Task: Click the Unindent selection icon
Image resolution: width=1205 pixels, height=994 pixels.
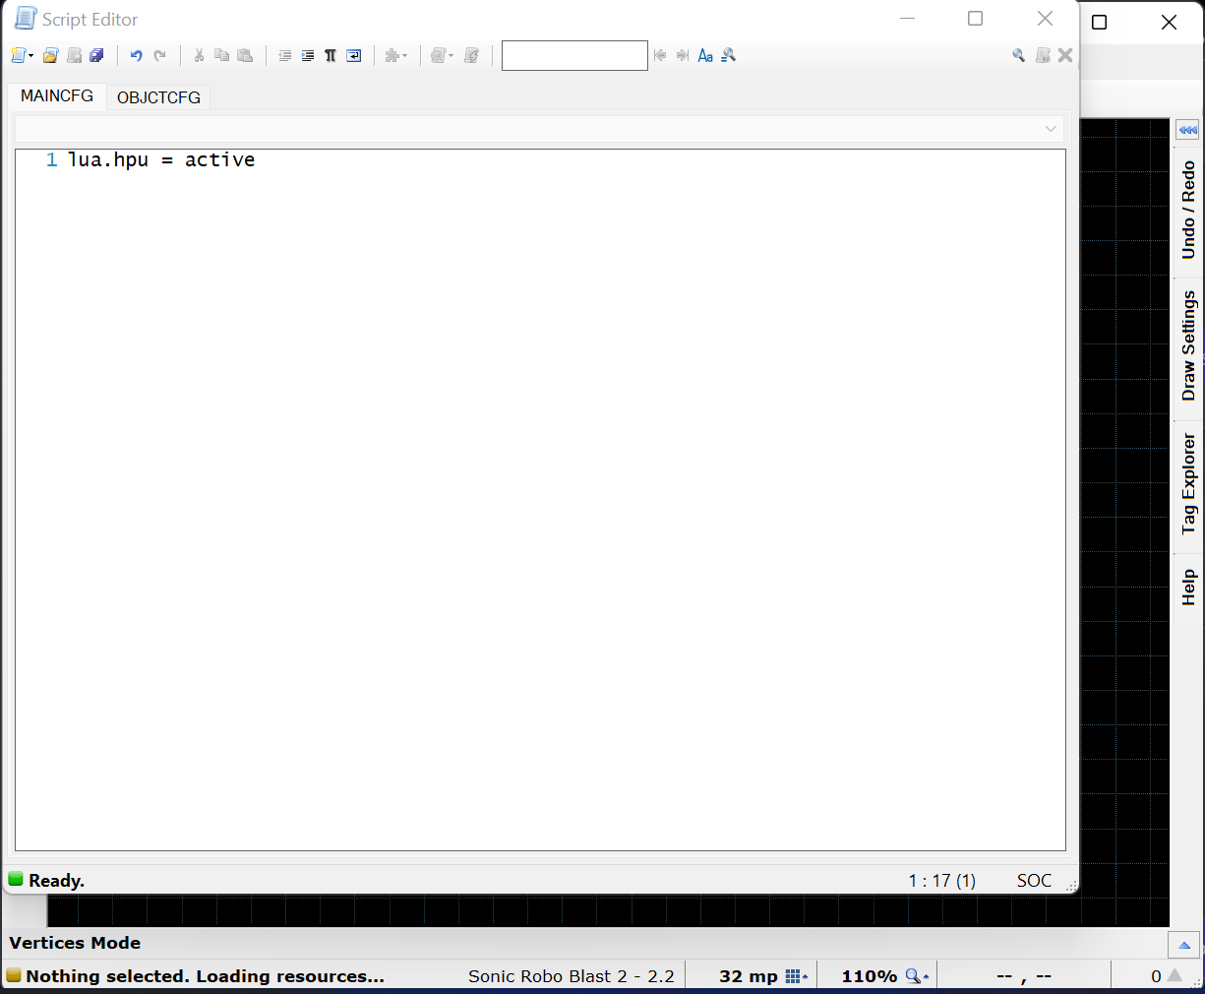Action: [x=284, y=56]
